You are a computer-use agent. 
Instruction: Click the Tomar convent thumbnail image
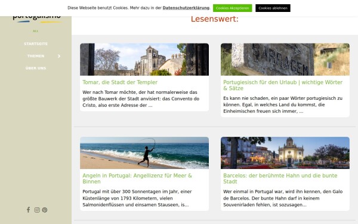[144, 59]
